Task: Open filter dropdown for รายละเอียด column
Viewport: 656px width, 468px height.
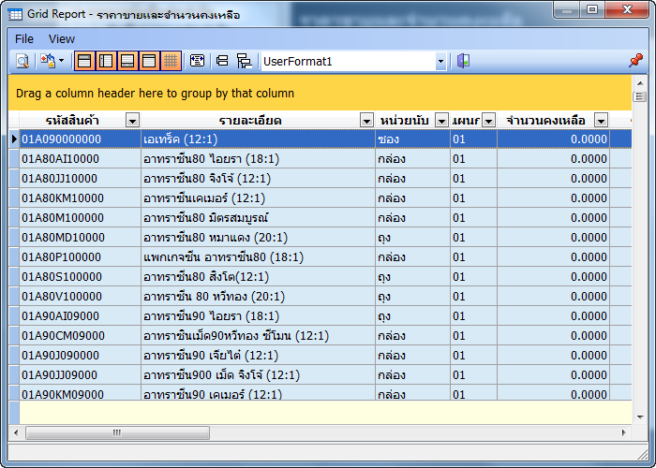Action: (366, 120)
